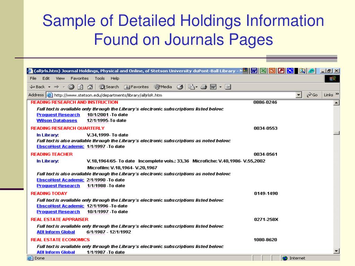This screenshot has height=266, width=355.
Task: Open the File menu
Action: [x=33, y=79]
